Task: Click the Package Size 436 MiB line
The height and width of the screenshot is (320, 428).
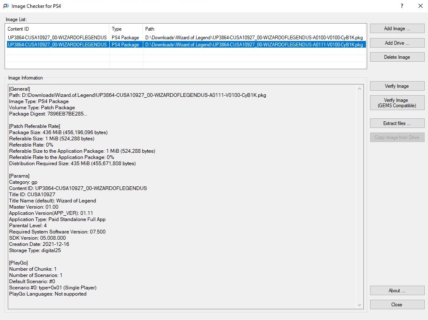Action: (58, 132)
